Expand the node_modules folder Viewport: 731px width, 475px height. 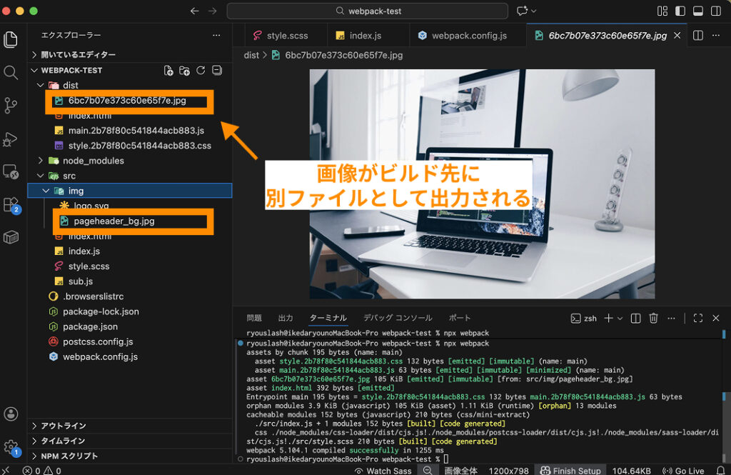[93, 161]
